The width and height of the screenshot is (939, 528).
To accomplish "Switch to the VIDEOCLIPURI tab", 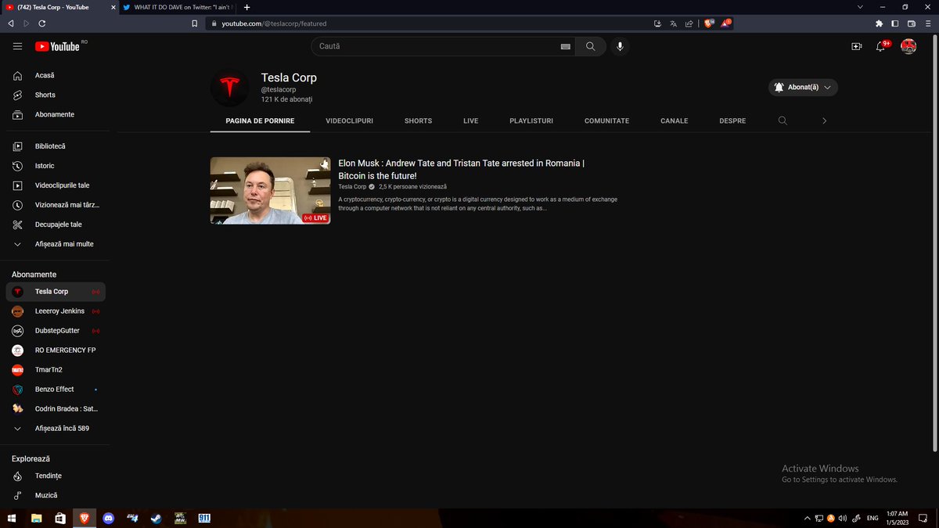I will tap(349, 121).
